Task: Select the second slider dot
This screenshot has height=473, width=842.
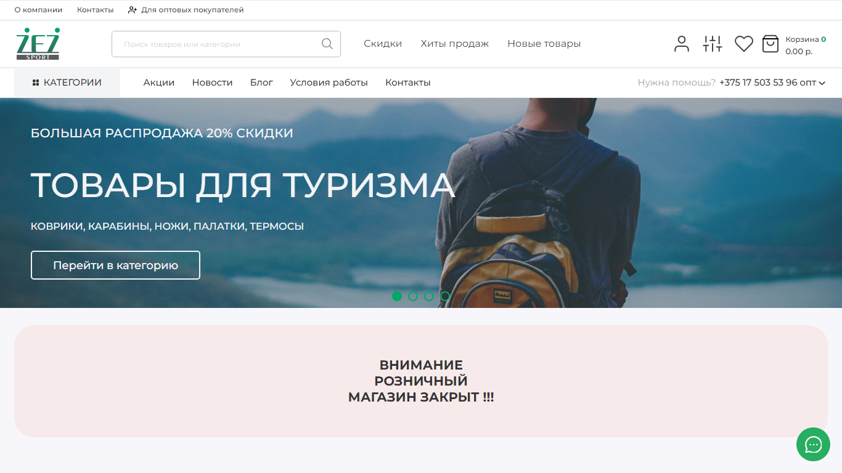Action: [413, 296]
